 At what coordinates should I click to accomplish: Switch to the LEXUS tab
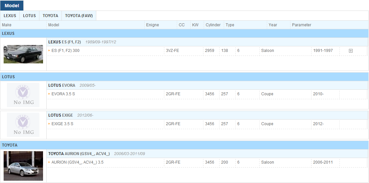10,16
